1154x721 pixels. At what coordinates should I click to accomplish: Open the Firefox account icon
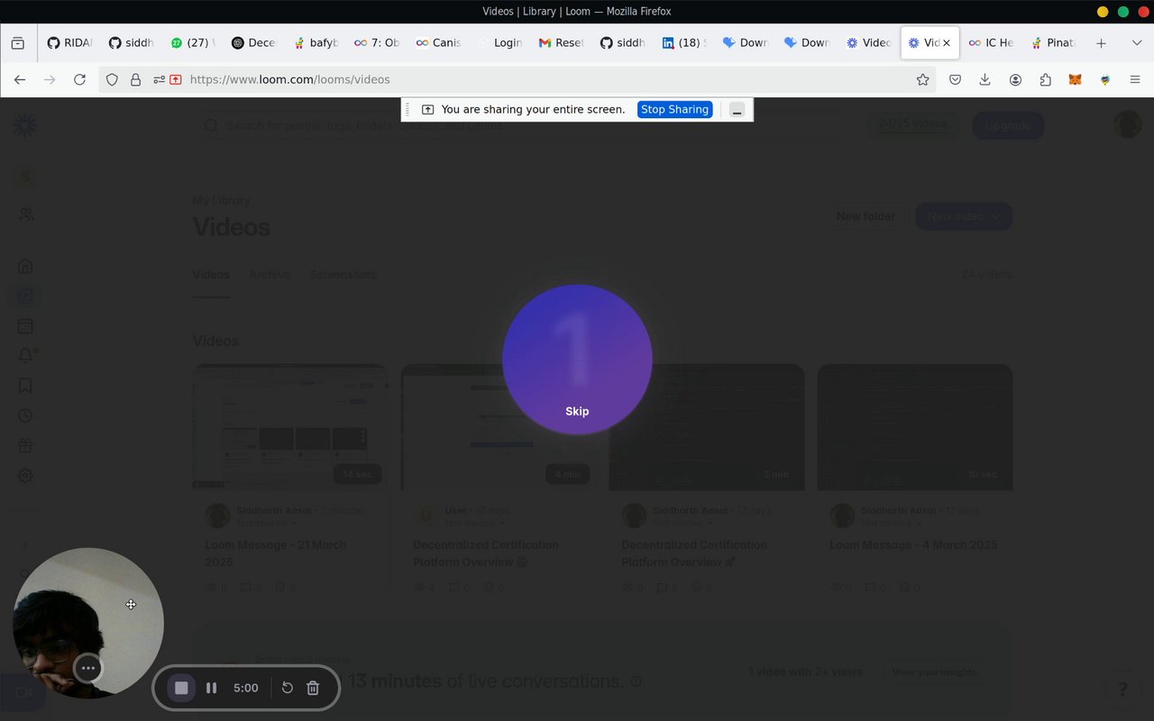(1015, 79)
